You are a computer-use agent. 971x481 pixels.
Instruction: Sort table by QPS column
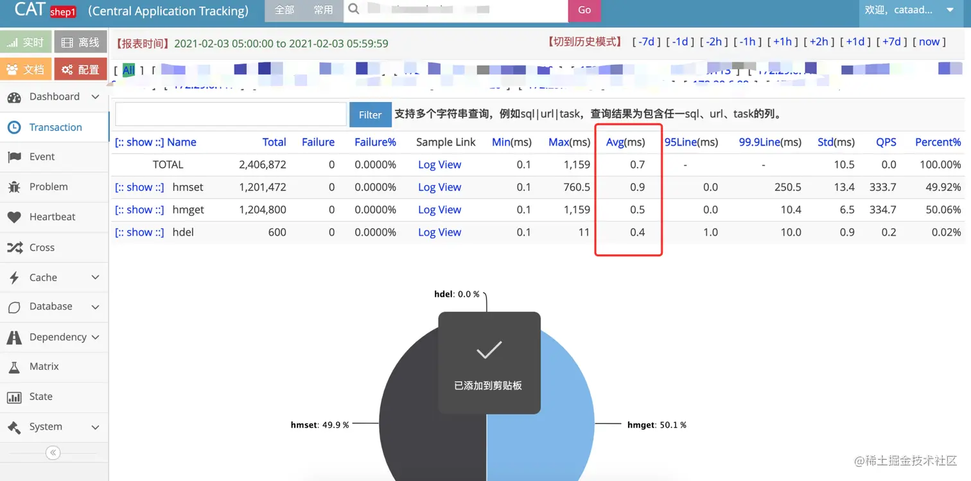click(x=886, y=143)
